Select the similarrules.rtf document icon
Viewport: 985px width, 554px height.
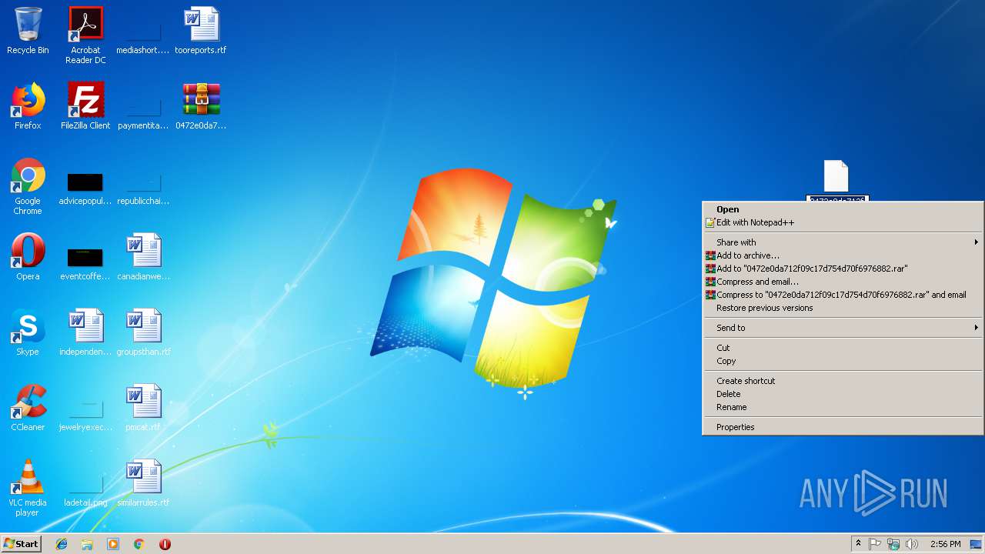143,483
